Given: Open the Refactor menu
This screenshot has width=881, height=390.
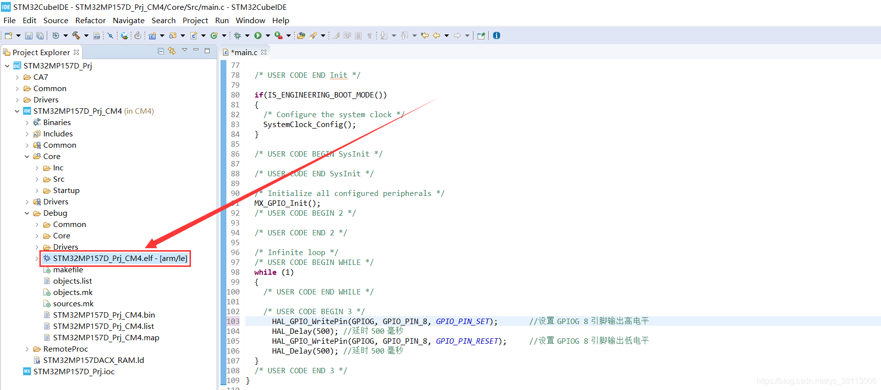Looking at the screenshot, I should (91, 21).
